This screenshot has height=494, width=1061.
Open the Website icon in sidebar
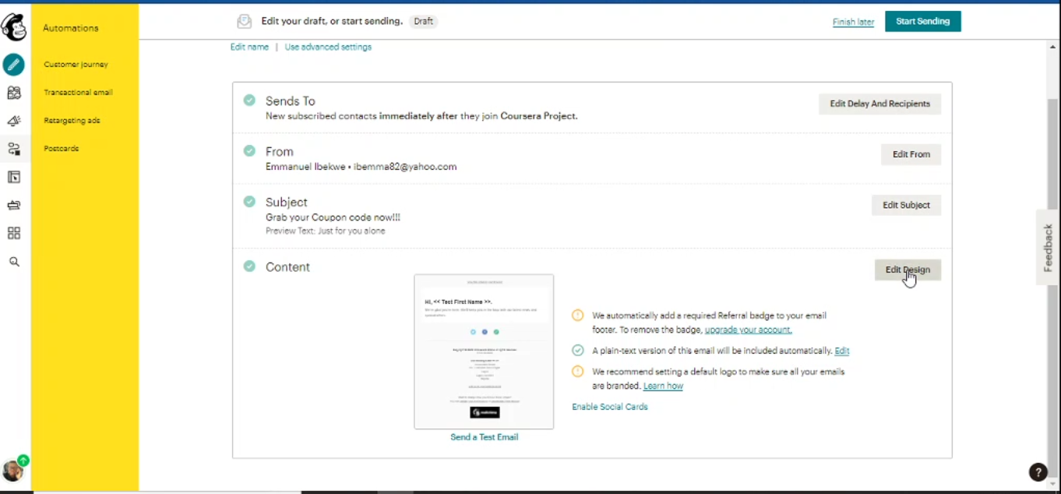[x=14, y=177]
